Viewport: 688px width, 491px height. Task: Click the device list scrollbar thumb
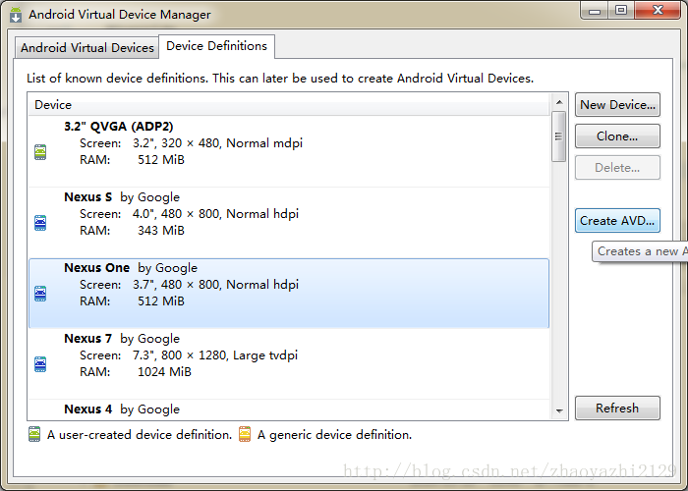559,136
